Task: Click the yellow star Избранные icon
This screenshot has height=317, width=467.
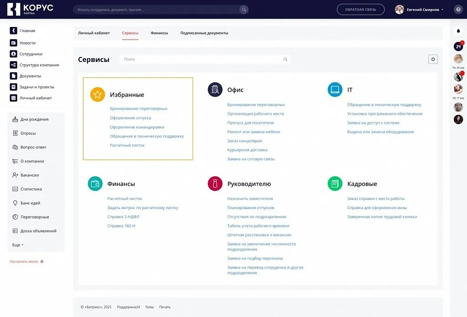Action: click(x=98, y=95)
